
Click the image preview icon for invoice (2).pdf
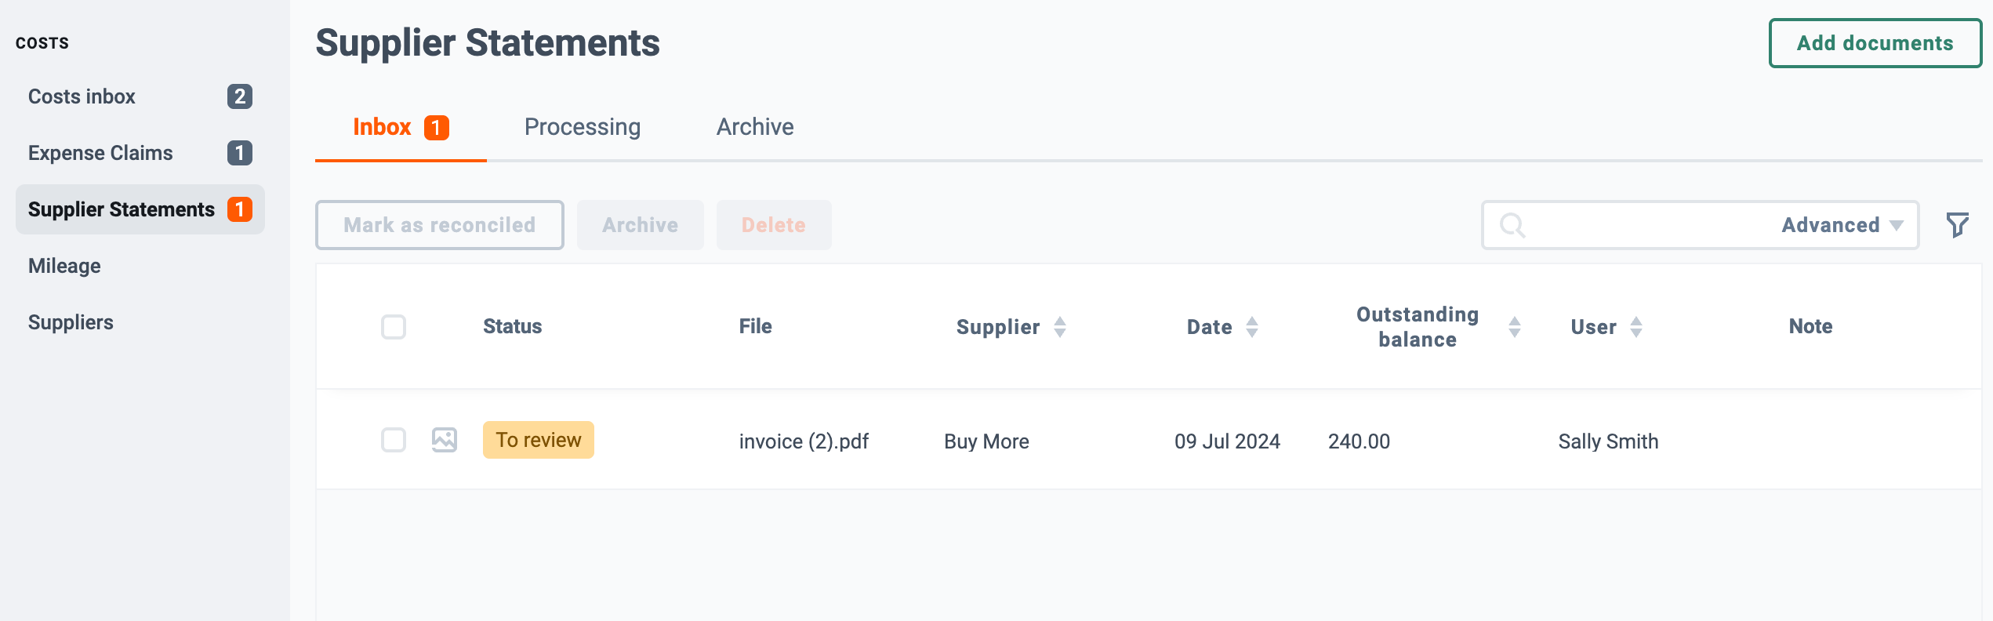pyautogui.click(x=445, y=440)
